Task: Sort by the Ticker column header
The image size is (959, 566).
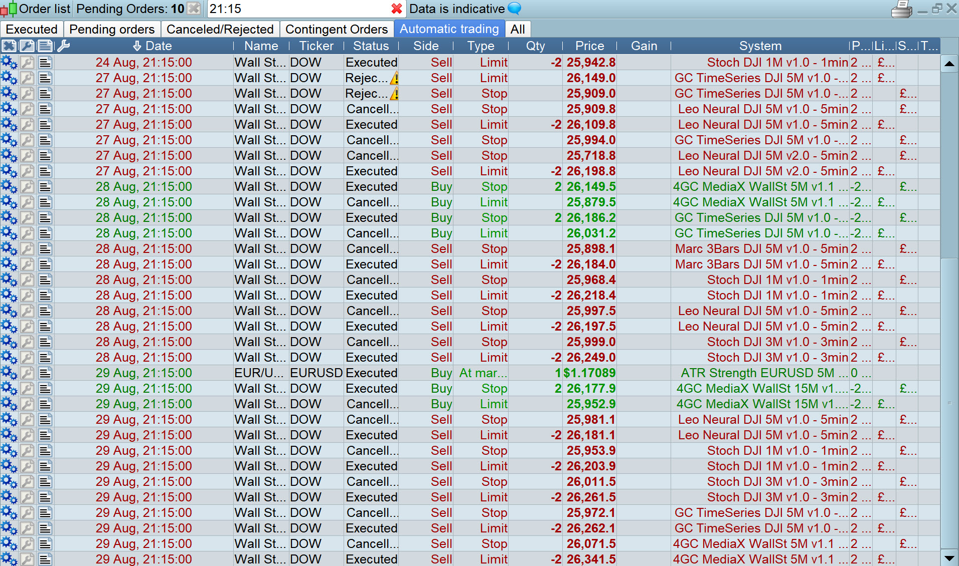Action: tap(316, 46)
